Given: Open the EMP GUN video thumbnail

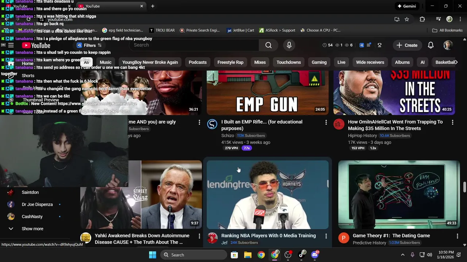Looking at the screenshot, I should 267,93.
